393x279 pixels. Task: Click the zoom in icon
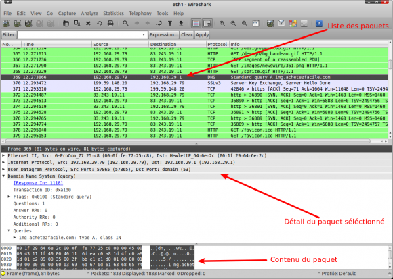coord(222,24)
